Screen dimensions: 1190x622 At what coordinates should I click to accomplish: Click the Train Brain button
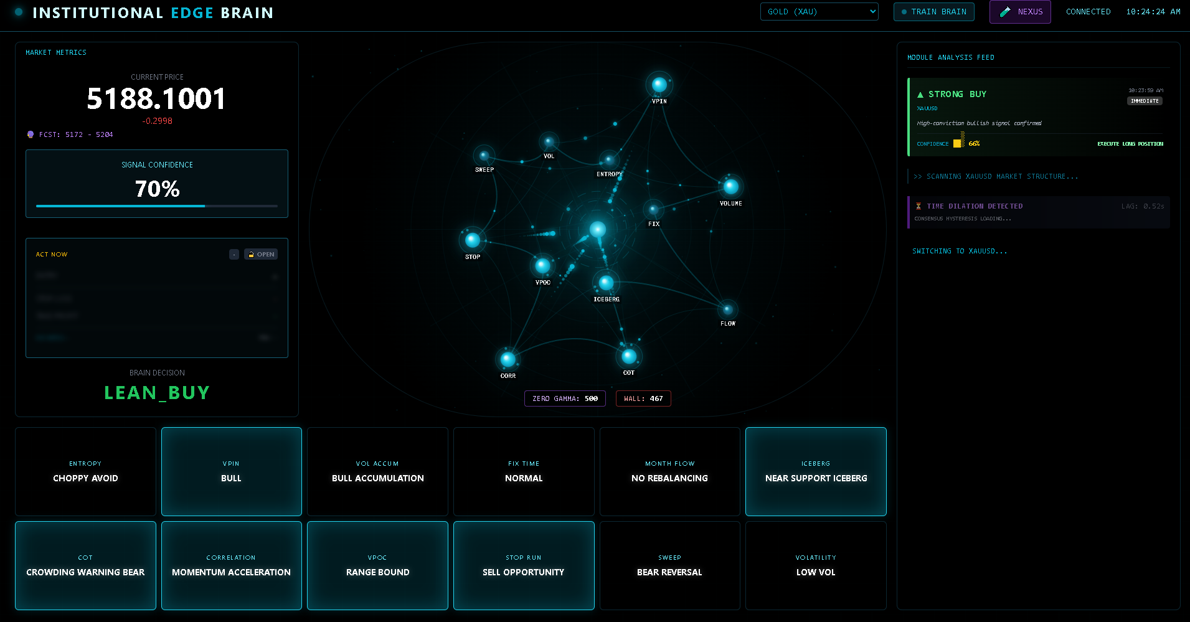click(x=933, y=12)
